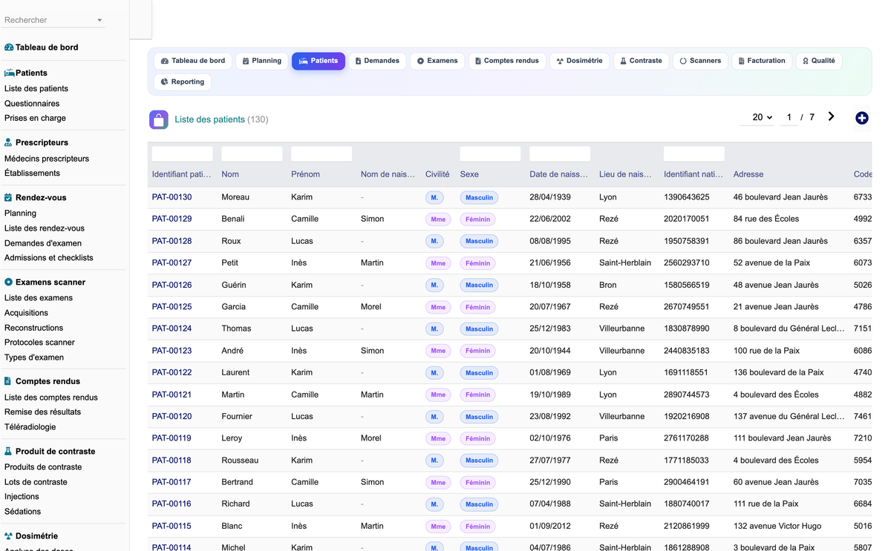Click the doctor icon beside Prescripteurs heading

[x=9, y=142]
